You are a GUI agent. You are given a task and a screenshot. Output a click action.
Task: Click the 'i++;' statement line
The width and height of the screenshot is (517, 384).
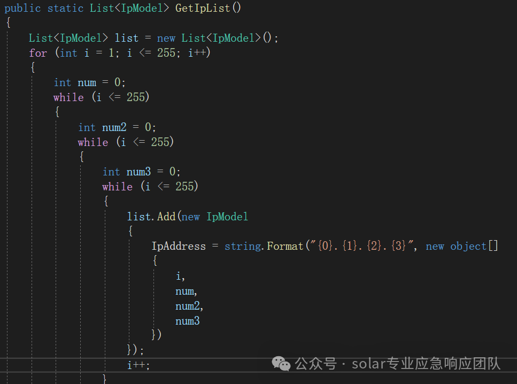tap(138, 365)
